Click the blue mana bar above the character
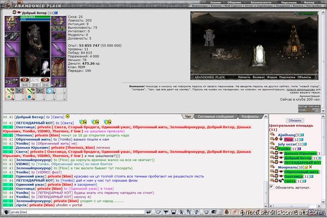327x218 pixels. [x=35, y=19]
